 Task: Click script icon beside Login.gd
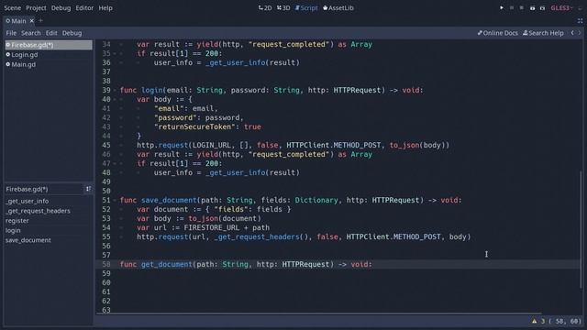click(x=8, y=55)
